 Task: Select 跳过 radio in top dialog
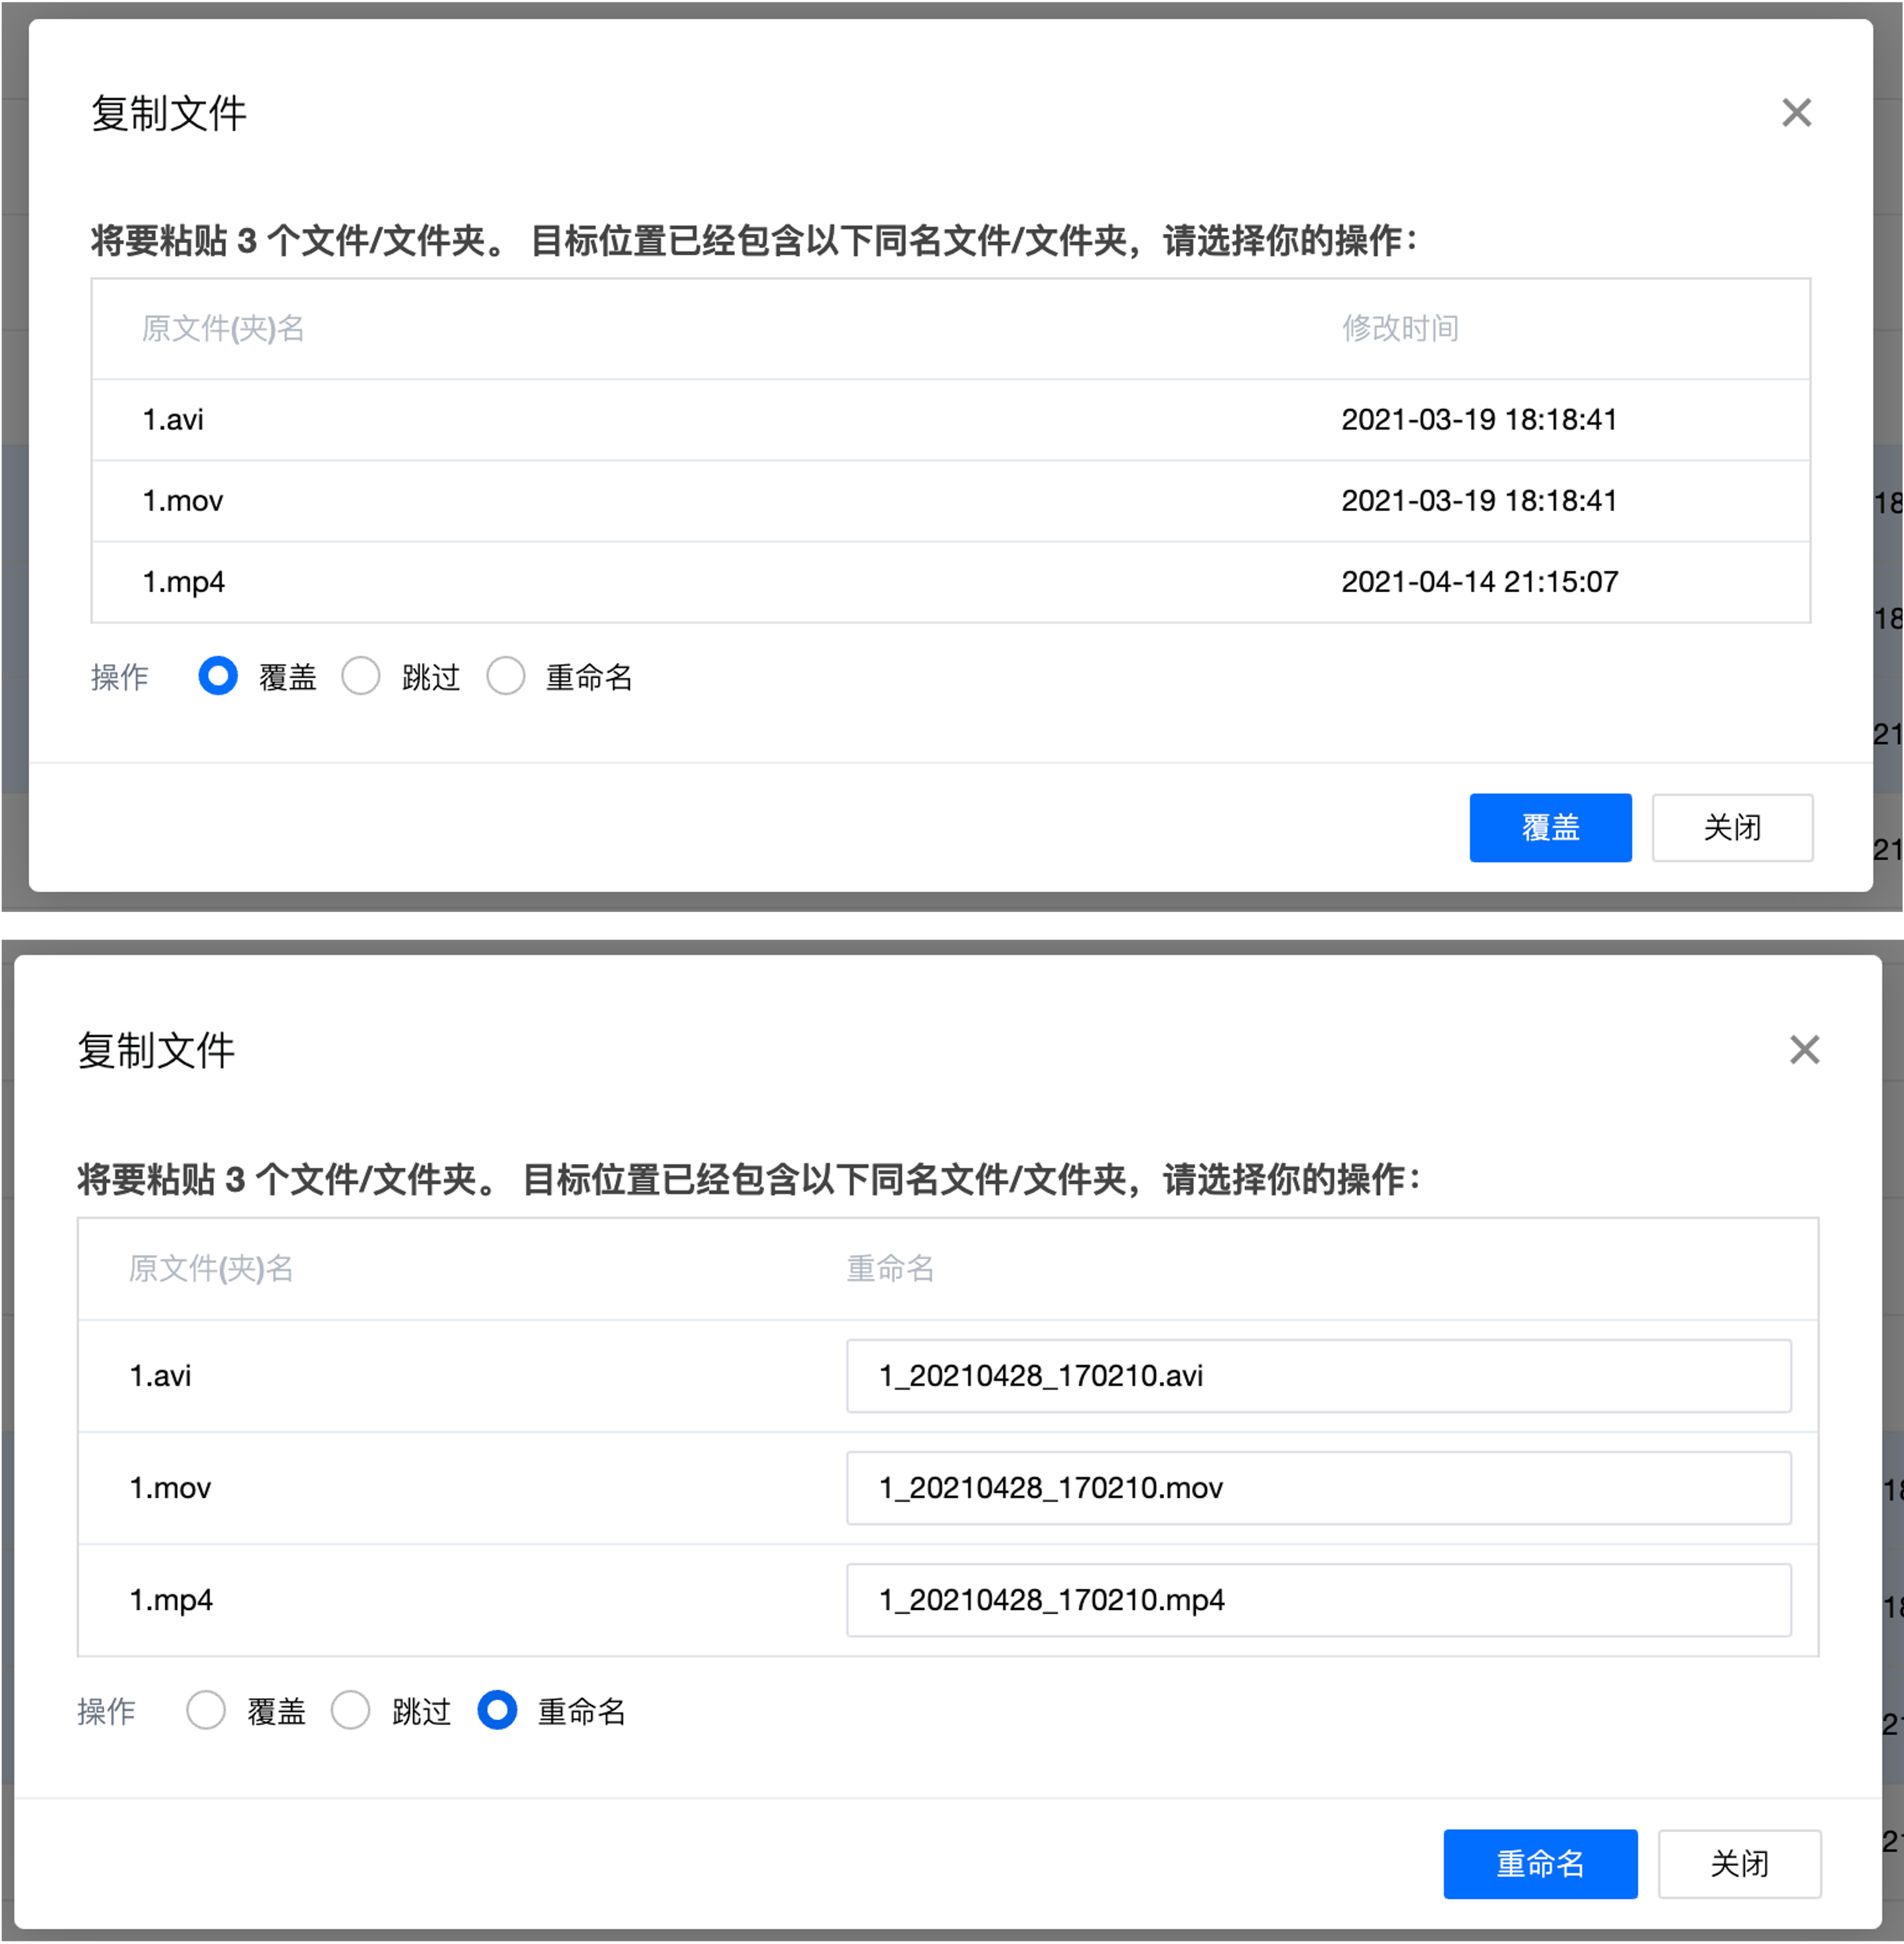coord(361,676)
